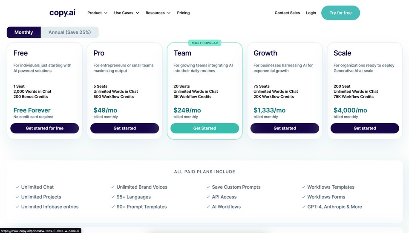Click the Most Popular badge
The image size is (409, 233).
205,43
